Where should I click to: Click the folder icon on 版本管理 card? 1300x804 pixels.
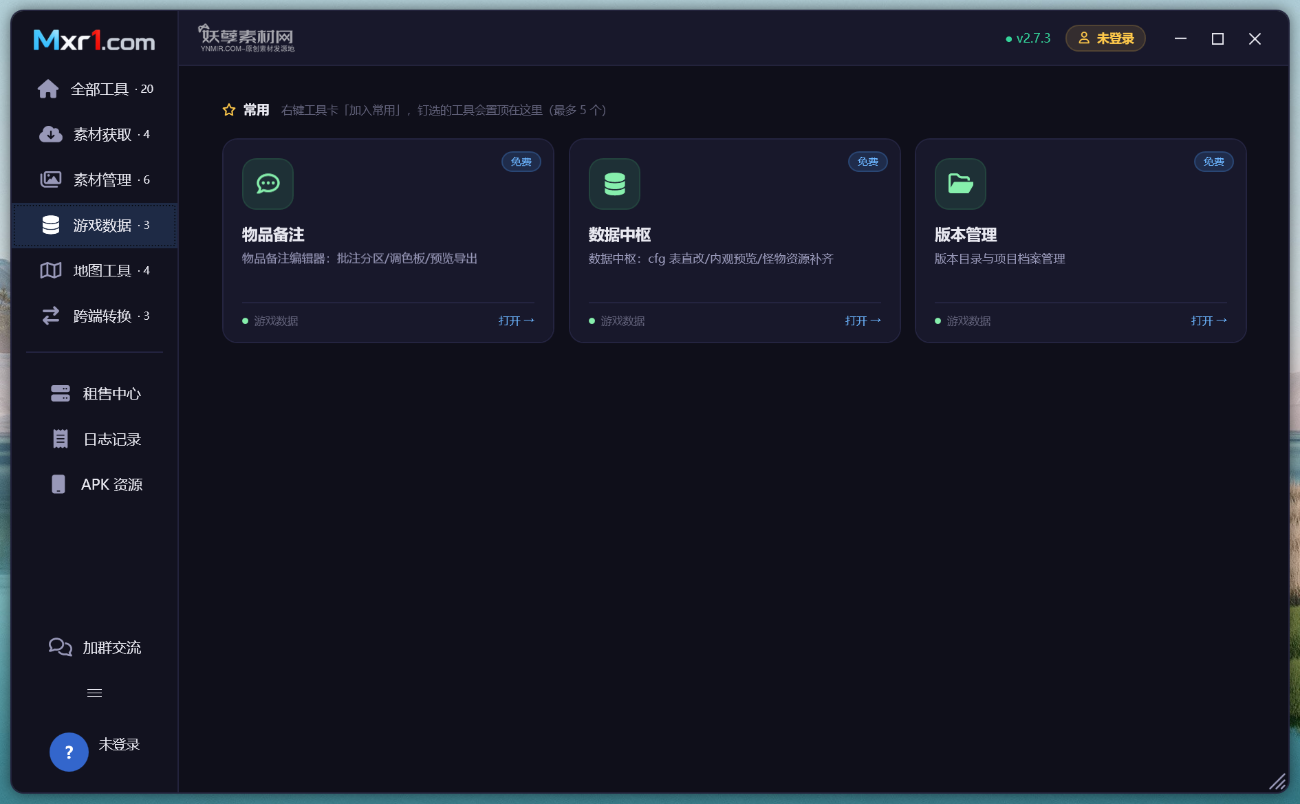960,184
